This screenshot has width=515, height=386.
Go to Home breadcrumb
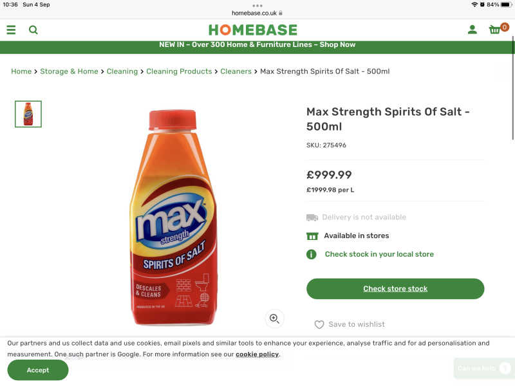[x=21, y=71]
